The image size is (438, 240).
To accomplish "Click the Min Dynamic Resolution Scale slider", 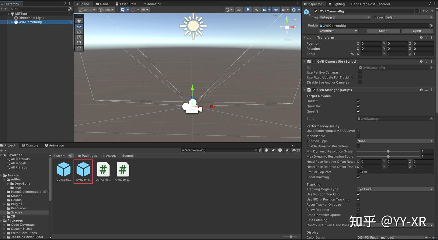I will [x=388, y=151].
